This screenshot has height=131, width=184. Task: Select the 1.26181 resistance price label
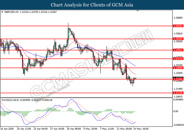(x=178, y=26)
